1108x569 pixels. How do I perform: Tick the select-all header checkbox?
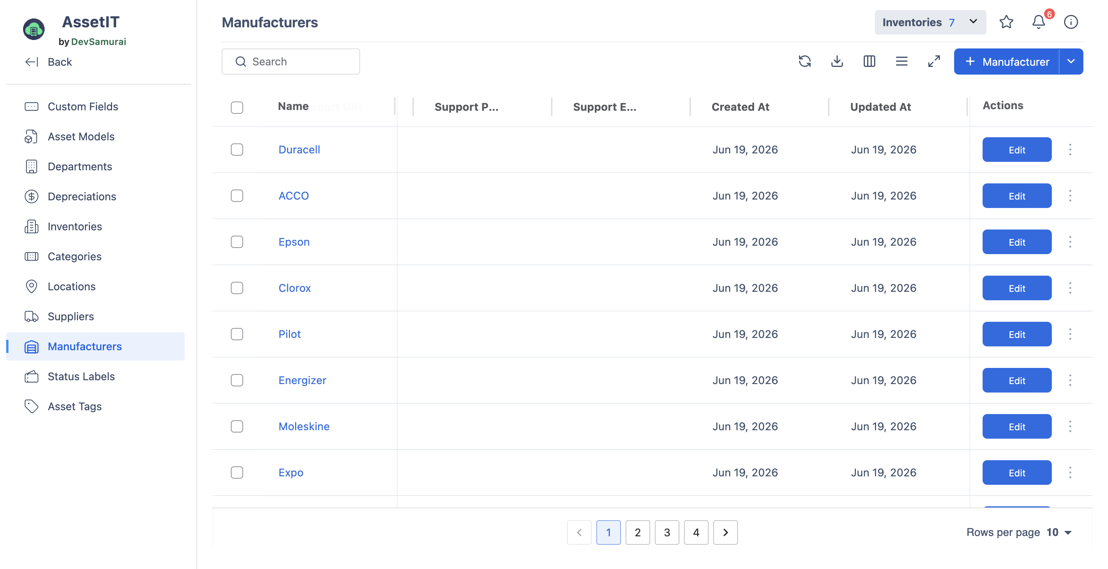(x=237, y=107)
